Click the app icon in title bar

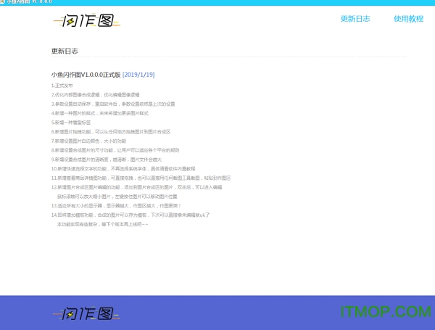click(2, 1)
